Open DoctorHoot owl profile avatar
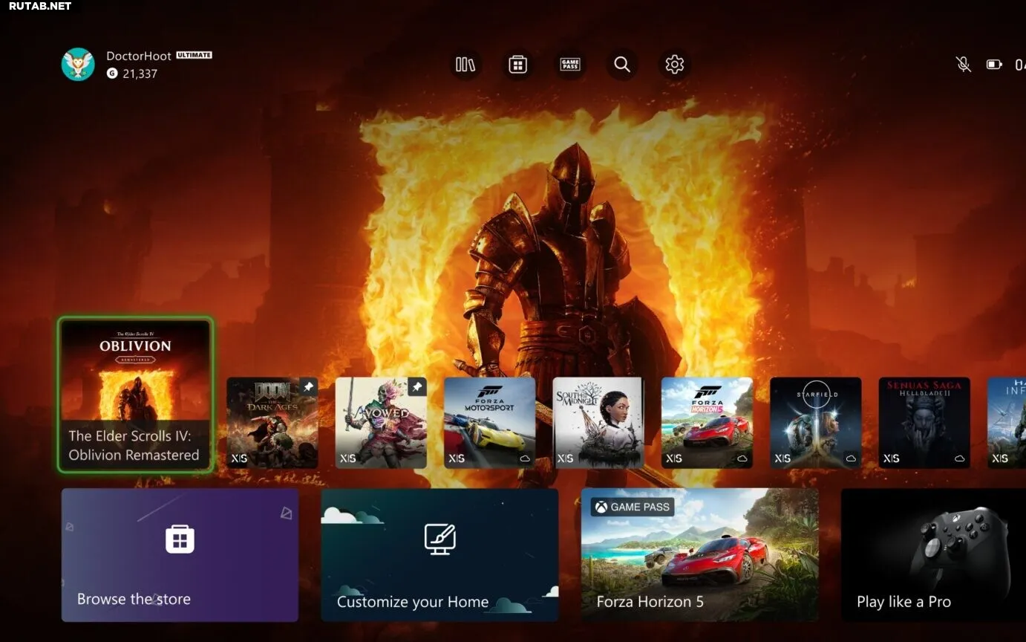1026x642 pixels. pos(78,65)
